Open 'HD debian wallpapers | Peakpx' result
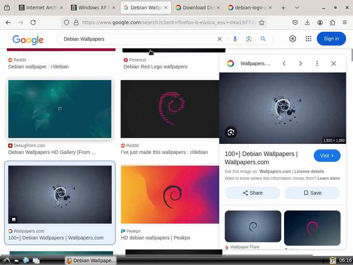The height and width of the screenshot is (265, 353). tap(155, 238)
